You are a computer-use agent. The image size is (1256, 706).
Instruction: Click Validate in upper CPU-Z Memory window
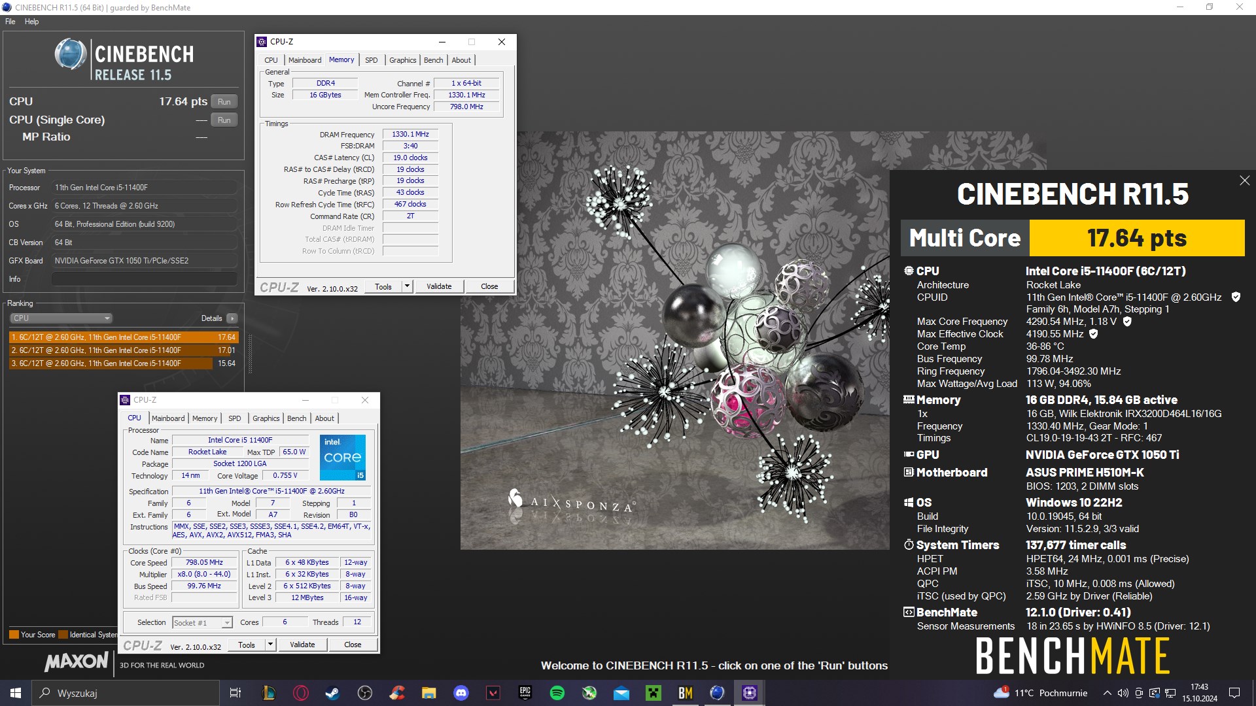[x=439, y=286]
